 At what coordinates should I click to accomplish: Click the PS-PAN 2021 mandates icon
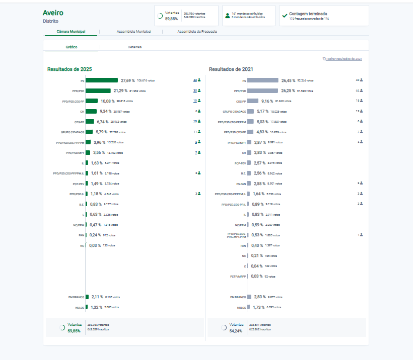click(361, 184)
